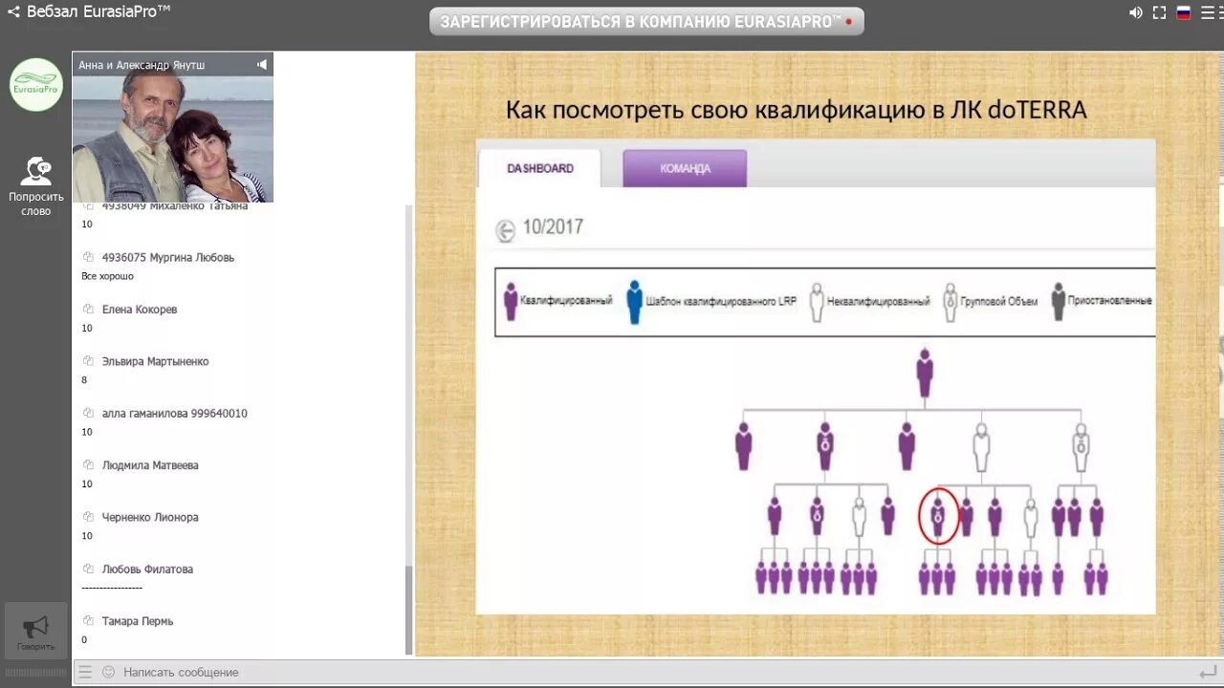Viewport: 1224px width, 688px height.
Task: Switch to the КОМАНДА tab in slide
Action: pos(685,168)
